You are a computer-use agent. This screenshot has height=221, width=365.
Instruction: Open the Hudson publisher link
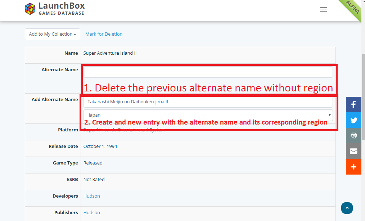pos(91,213)
